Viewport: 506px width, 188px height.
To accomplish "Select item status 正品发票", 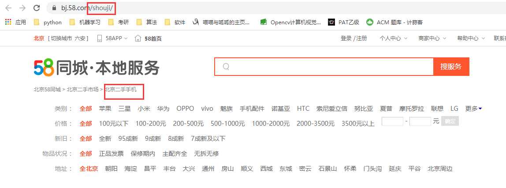I will pos(112,154).
